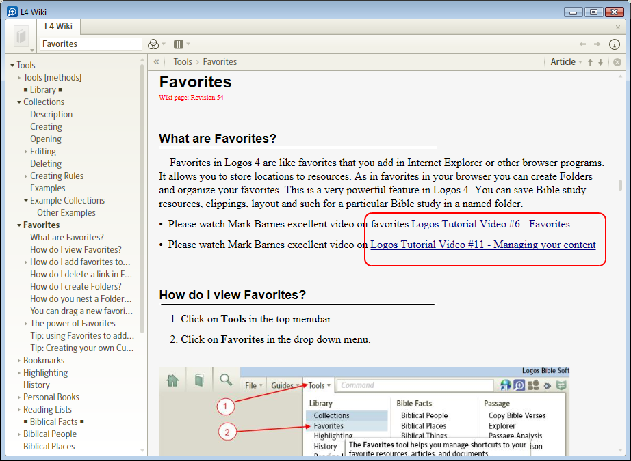This screenshot has width=631, height=461.
Task: Click Tools in the breadcrumb bar
Action: point(183,62)
